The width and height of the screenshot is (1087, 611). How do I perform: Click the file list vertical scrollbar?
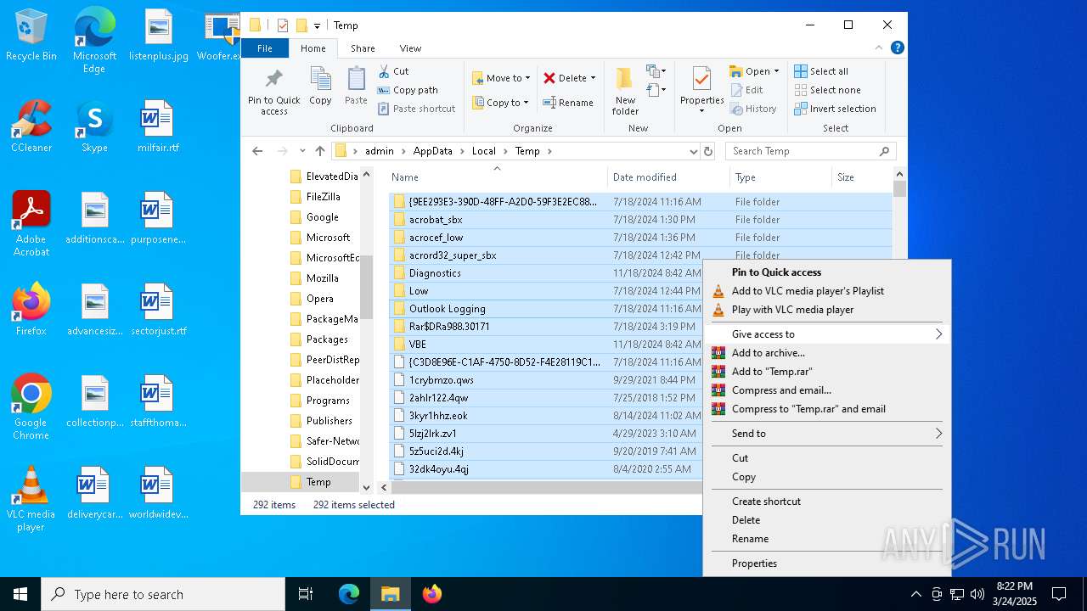[x=899, y=188]
